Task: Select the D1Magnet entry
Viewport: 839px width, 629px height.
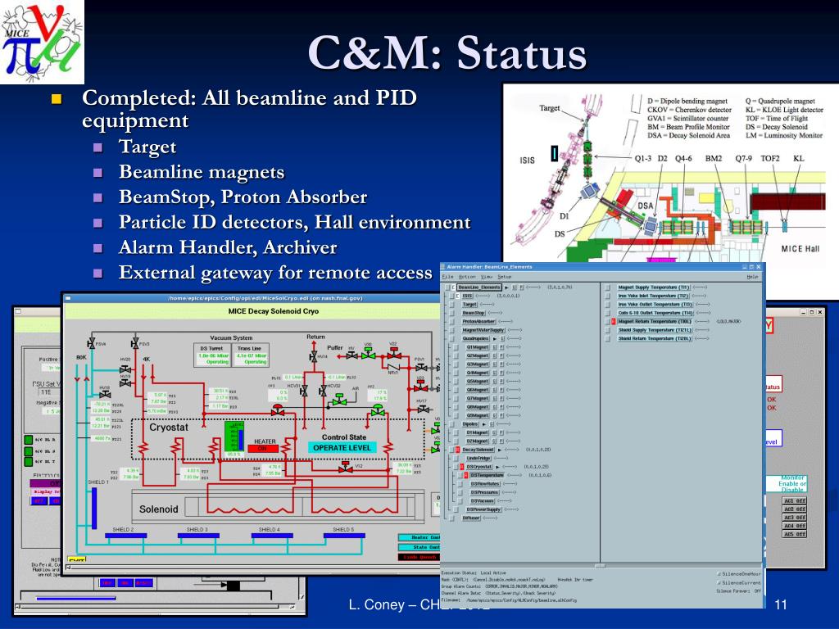Action: 478,432
